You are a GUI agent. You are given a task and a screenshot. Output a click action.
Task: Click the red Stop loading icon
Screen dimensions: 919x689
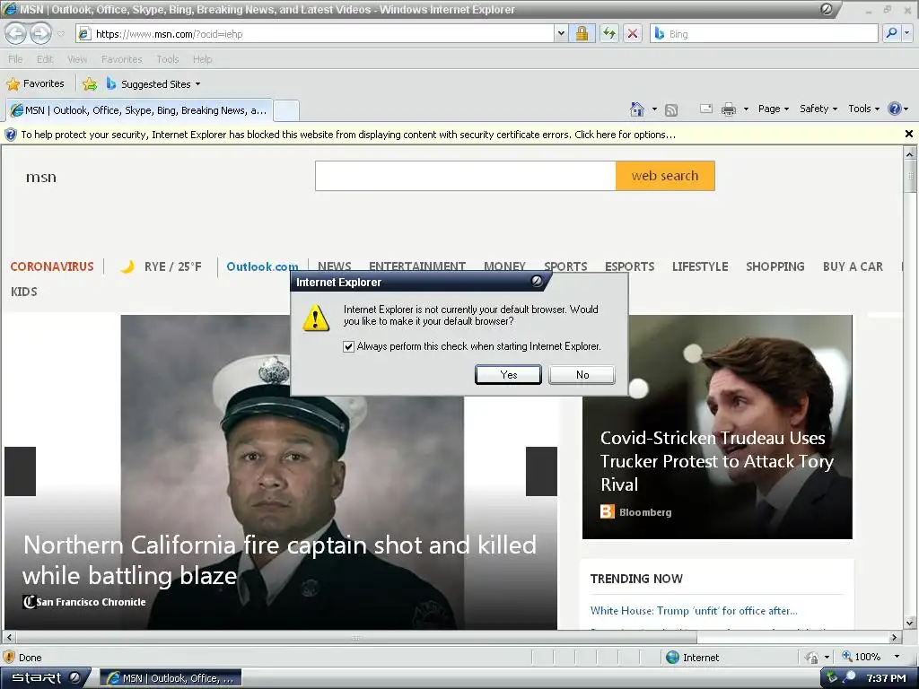tap(633, 34)
